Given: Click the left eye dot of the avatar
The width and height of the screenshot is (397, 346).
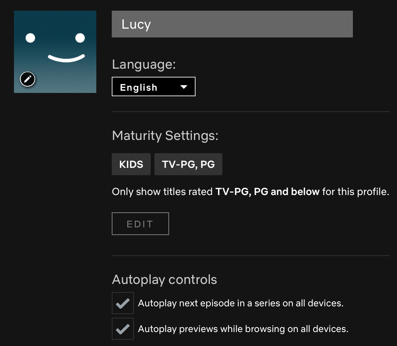Looking at the screenshot, I should [31, 38].
